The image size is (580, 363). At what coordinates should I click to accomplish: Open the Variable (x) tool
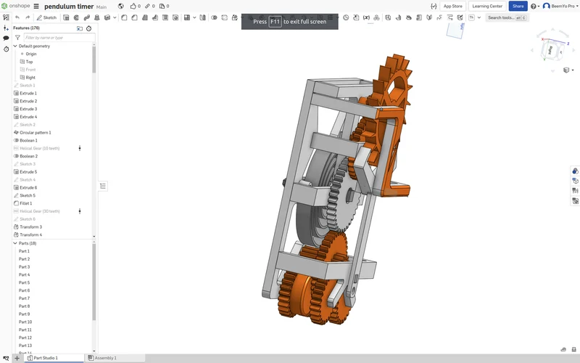tap(366, 17)
